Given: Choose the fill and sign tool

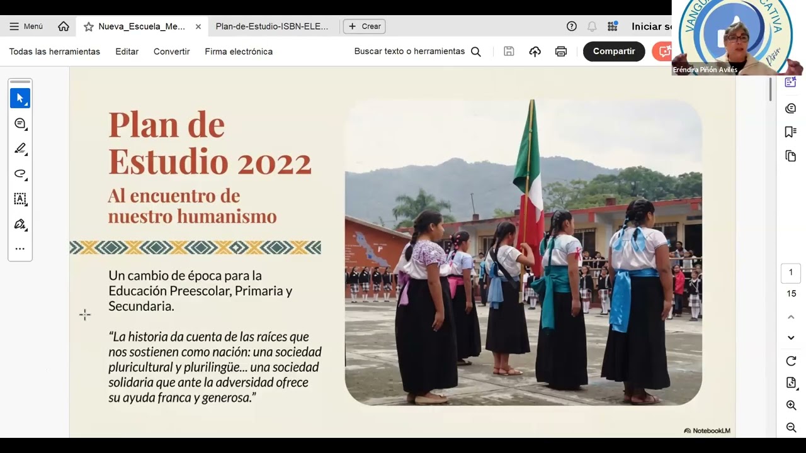Looking at the screenshot, I should point(20,224).
